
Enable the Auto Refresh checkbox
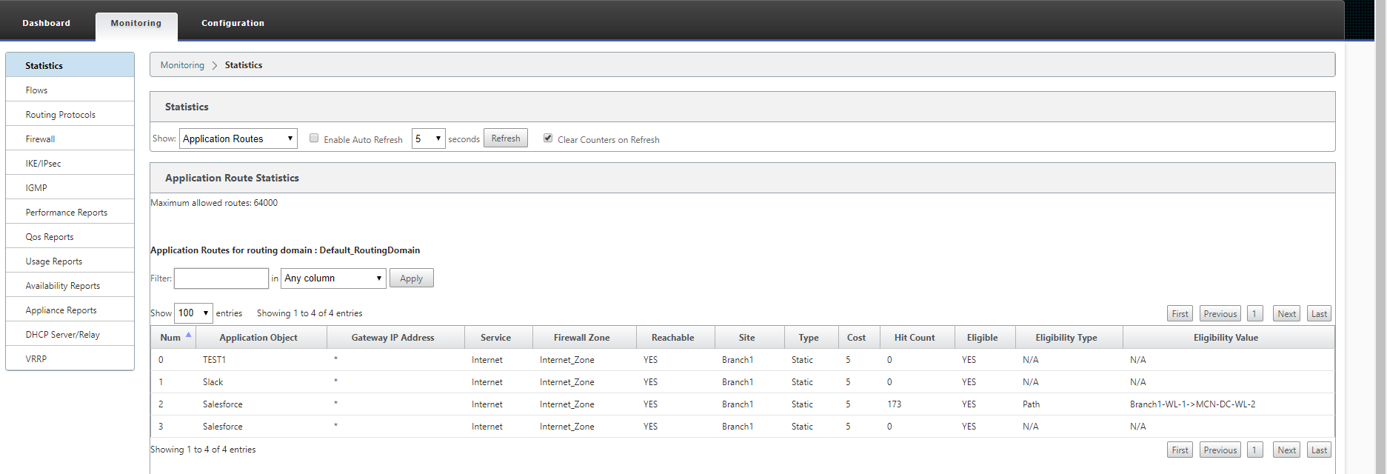point(314,138)
